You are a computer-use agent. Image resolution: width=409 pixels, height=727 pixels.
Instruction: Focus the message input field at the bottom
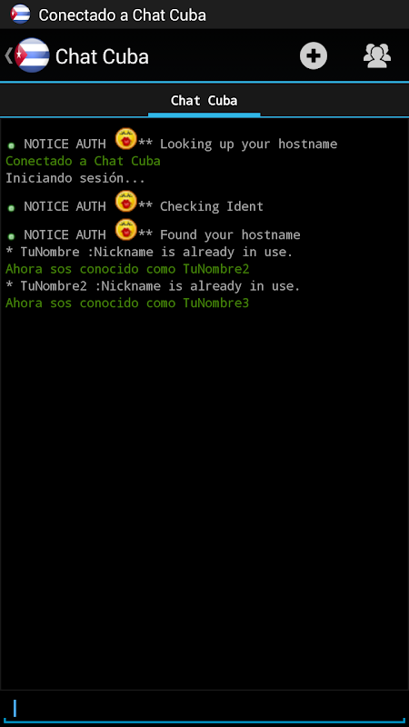pyautogui.click(x=204, y=708)
